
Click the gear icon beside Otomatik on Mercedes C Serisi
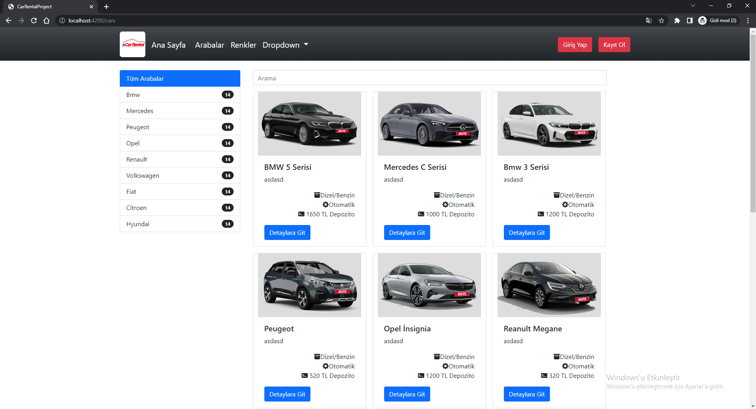(445, 204)
